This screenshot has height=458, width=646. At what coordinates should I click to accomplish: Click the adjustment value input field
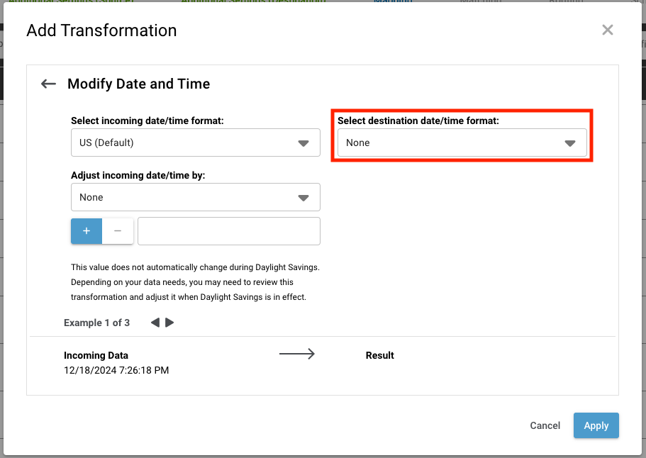pyautogui.click(x=228, y=230)
